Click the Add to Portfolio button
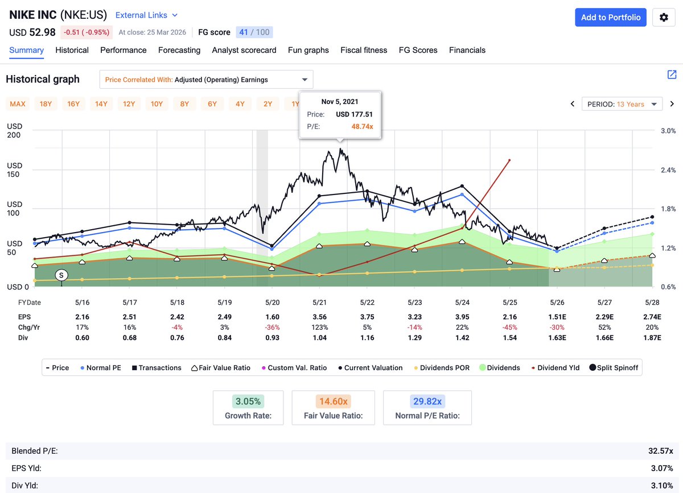The height and width of the screenshot is (493, 683). (x=610, y=17)
